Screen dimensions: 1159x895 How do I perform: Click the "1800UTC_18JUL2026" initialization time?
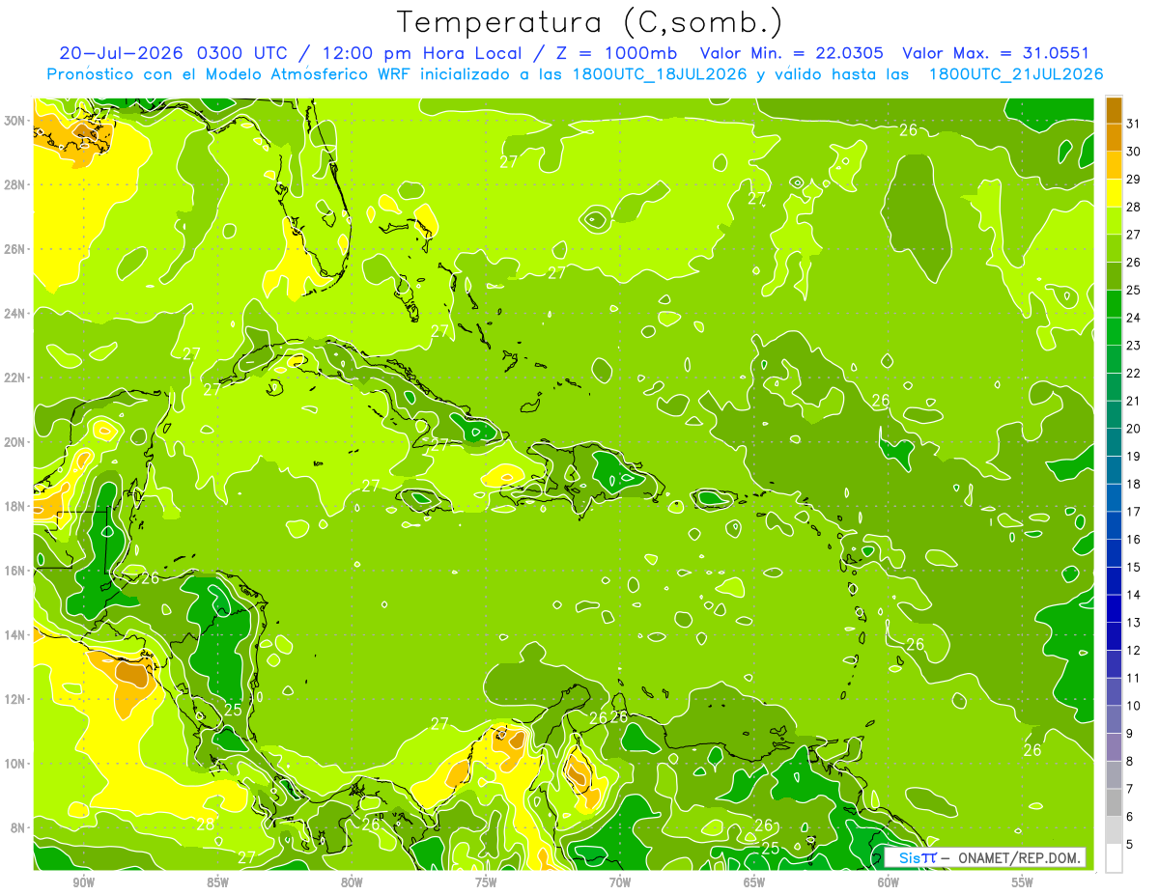(x=659, y=74)
